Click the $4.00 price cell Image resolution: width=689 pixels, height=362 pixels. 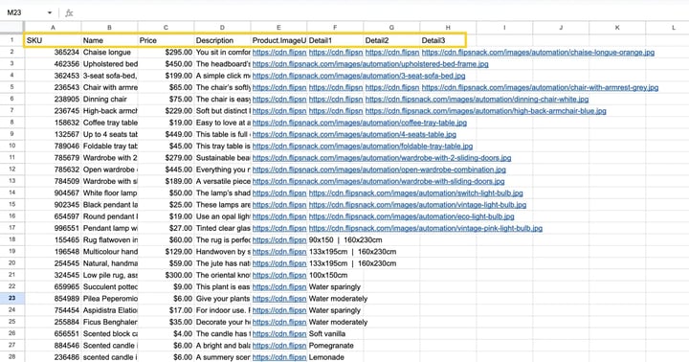tap(166, 333)
